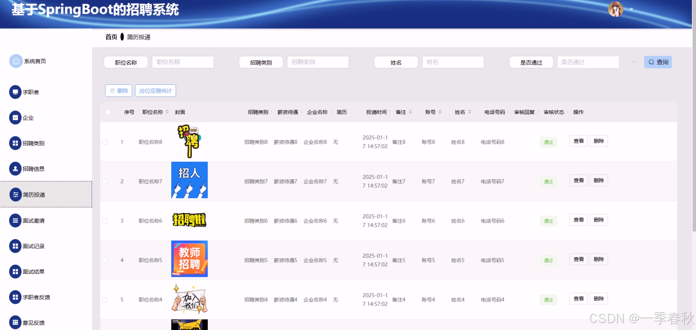Sort by 职位名称 column arrows
The height and width of the screenshot is (330, 696).
167,112
